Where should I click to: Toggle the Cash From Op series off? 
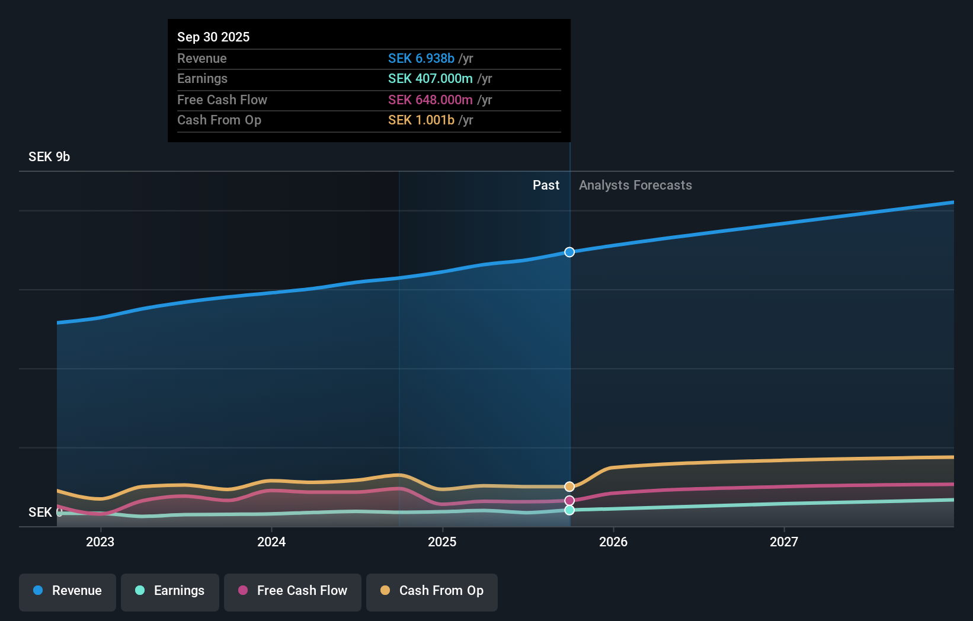[431, 591]
